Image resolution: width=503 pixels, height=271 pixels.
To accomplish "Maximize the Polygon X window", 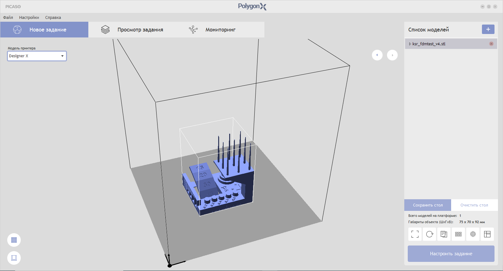I will click(489, 7).
